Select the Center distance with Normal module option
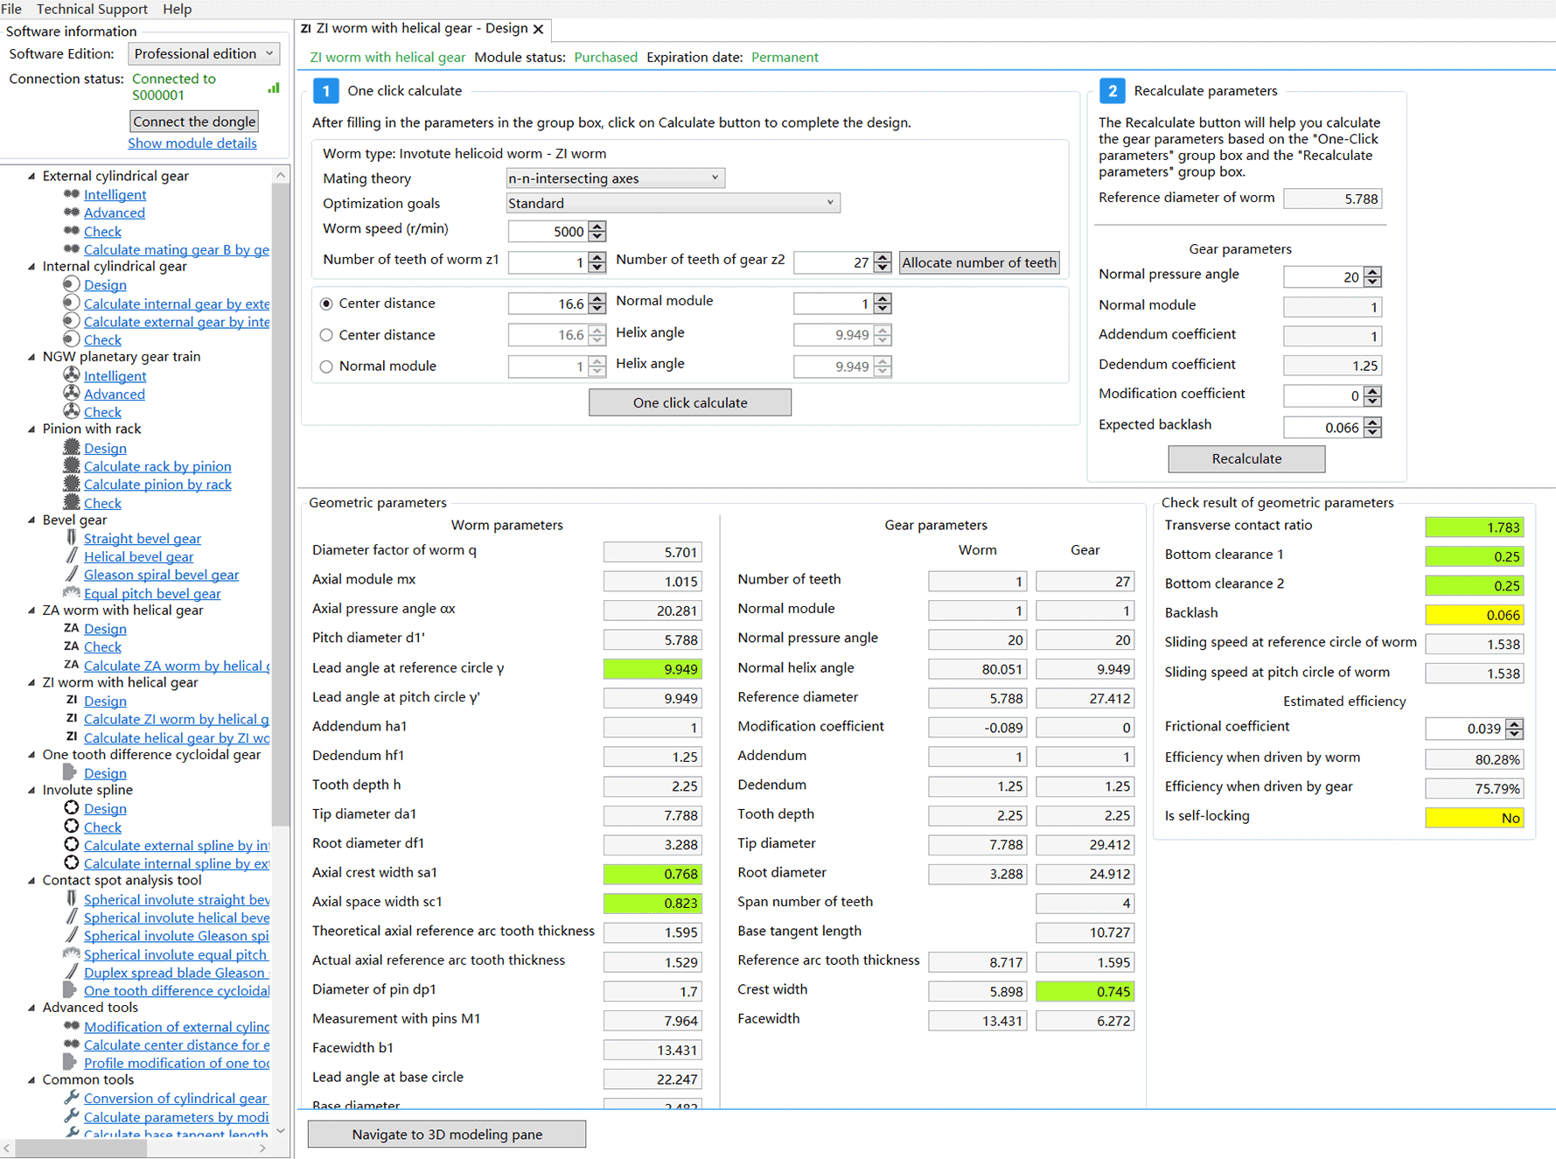The height and width of the screenshot is (1159, 1556). click(326, 304)
